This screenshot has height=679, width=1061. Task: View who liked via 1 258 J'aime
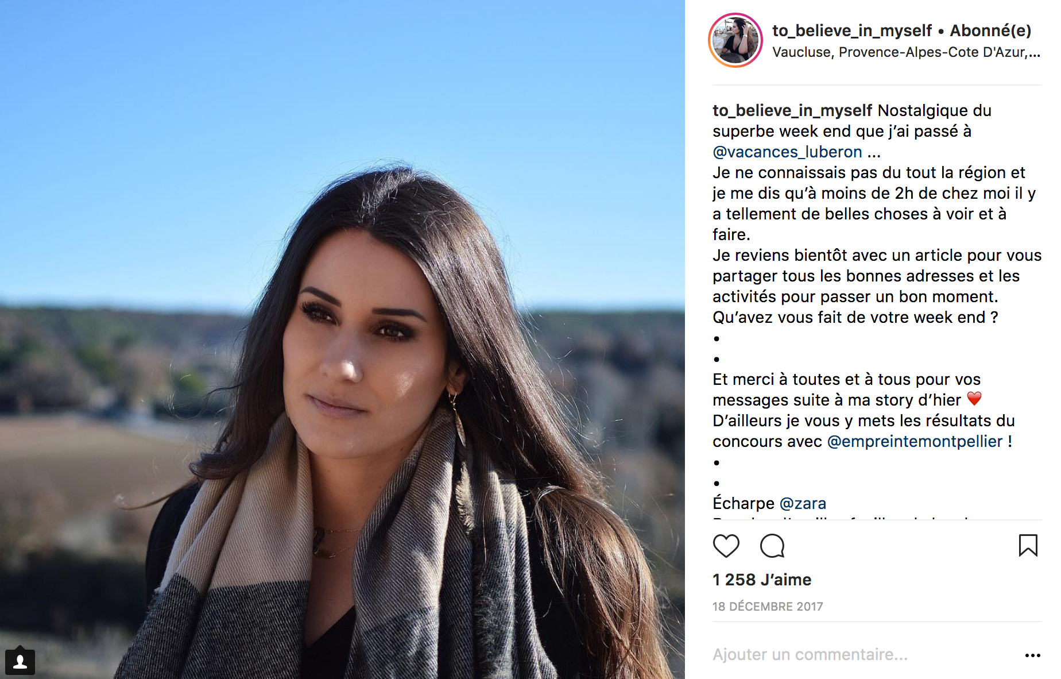tap(762, 580)
